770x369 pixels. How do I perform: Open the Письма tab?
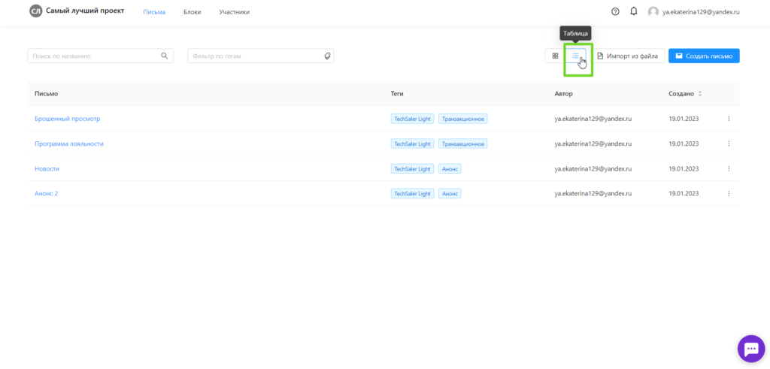(x=154, y=12)
